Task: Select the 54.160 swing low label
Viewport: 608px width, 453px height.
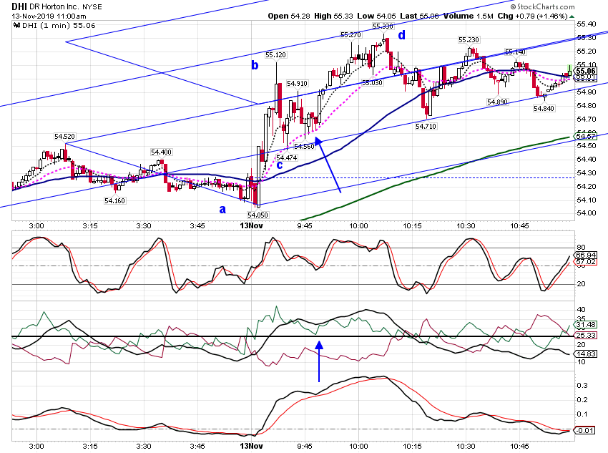Action: pyautogui.click(x=114, y=200)
